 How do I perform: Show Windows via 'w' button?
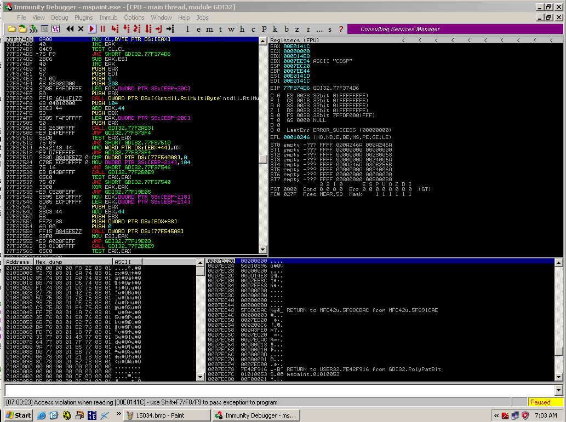pyautogui.click(x=231, y=29)
